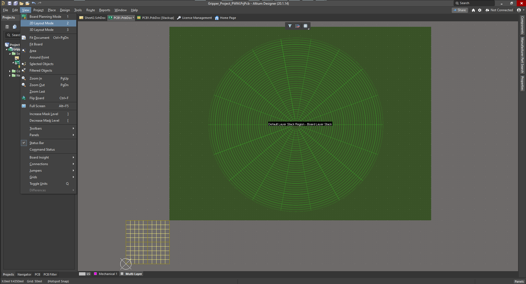Image resolution: width=526 pixels, height=284 pixels.
Task: Click the Save icon in the title bar
Action: coord(9,3)
